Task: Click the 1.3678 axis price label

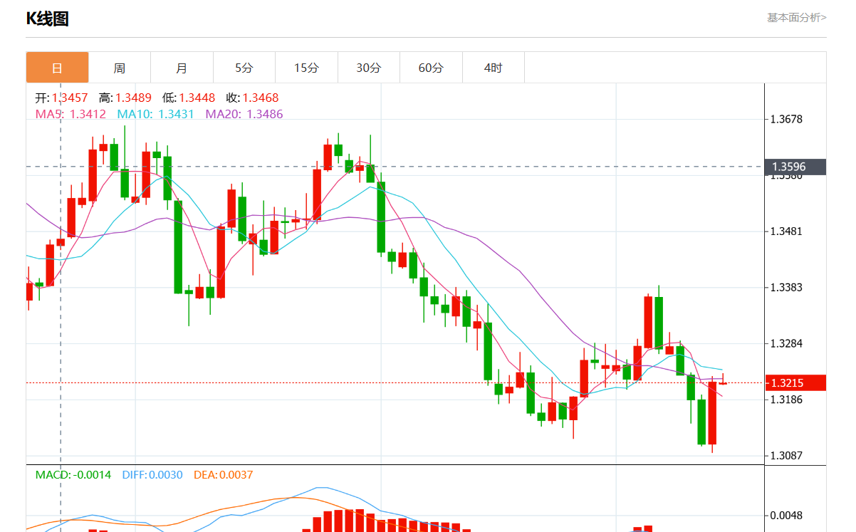Action: 787,120
